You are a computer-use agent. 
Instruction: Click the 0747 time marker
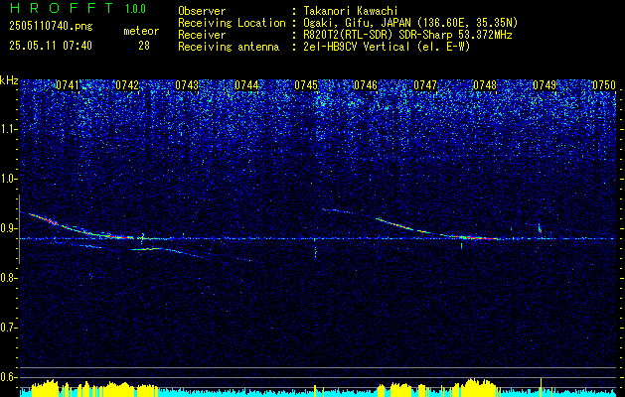coord(425,85)
